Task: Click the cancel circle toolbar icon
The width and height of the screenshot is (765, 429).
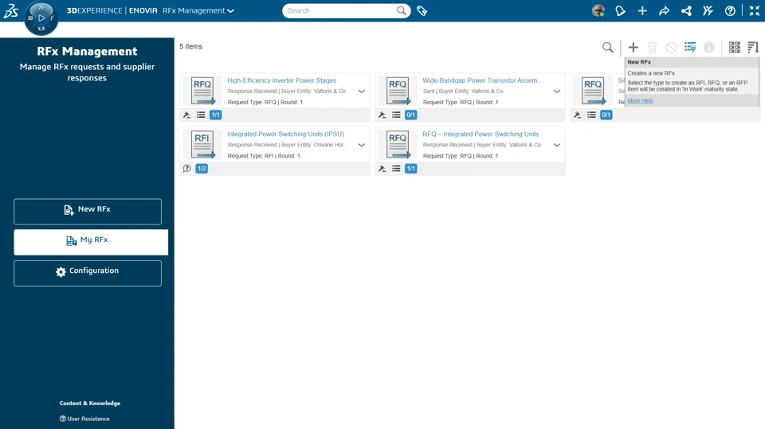Action: tap(671, 47)
